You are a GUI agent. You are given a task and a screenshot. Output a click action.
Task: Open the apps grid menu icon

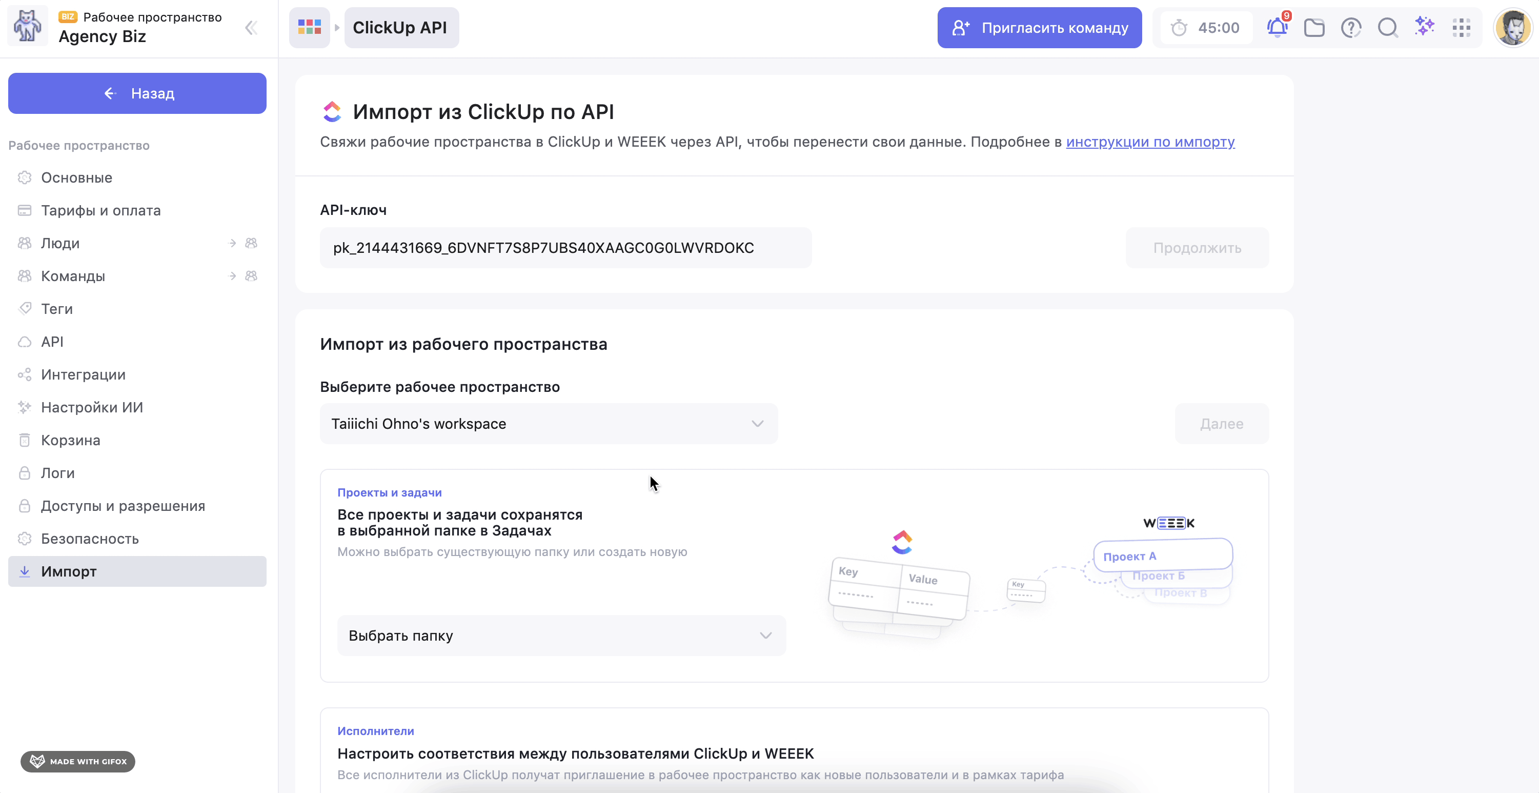coord(1462,28)
